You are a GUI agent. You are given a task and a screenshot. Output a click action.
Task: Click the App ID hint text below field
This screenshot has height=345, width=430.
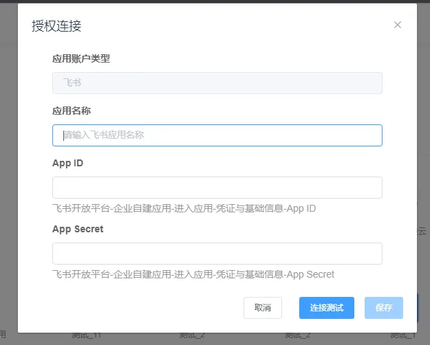pos(184,208)
